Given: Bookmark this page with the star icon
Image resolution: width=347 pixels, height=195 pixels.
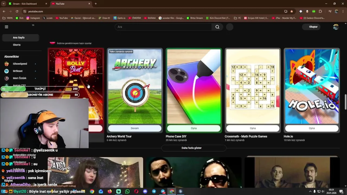Looking at the screenshot, I should [292, 11].
